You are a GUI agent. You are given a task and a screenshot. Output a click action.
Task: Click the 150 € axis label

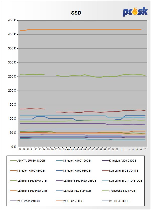[x=12, y=105]
